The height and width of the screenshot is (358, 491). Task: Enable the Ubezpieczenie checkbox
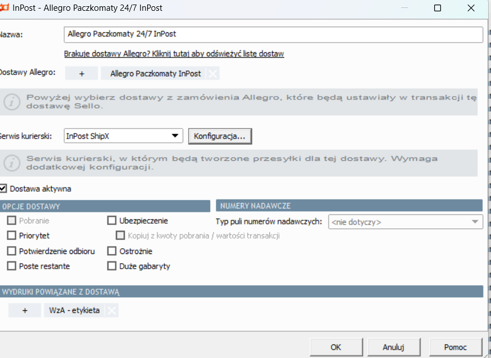click(112, 220)
